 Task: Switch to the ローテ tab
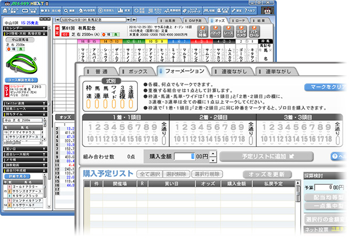click(240, 21)
